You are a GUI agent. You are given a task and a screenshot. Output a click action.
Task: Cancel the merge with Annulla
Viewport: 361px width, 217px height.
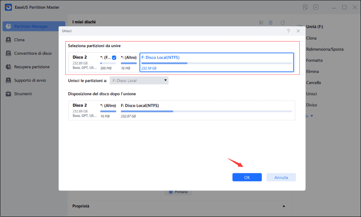point(281,177)
